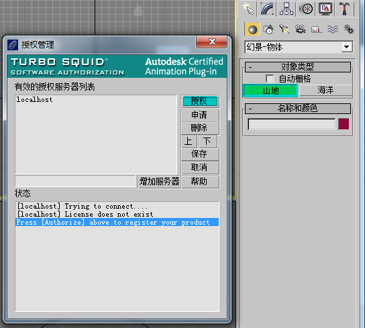Click the 授权 authorize button
The image size is (365, 328).
200,101
